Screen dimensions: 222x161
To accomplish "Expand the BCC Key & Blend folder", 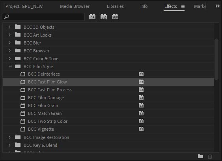I will 9,145.
